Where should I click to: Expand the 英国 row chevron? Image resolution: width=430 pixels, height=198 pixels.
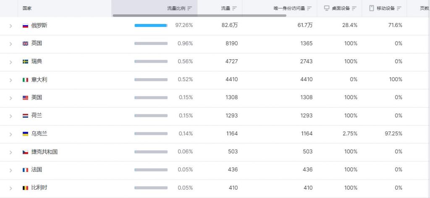[10, 44]
